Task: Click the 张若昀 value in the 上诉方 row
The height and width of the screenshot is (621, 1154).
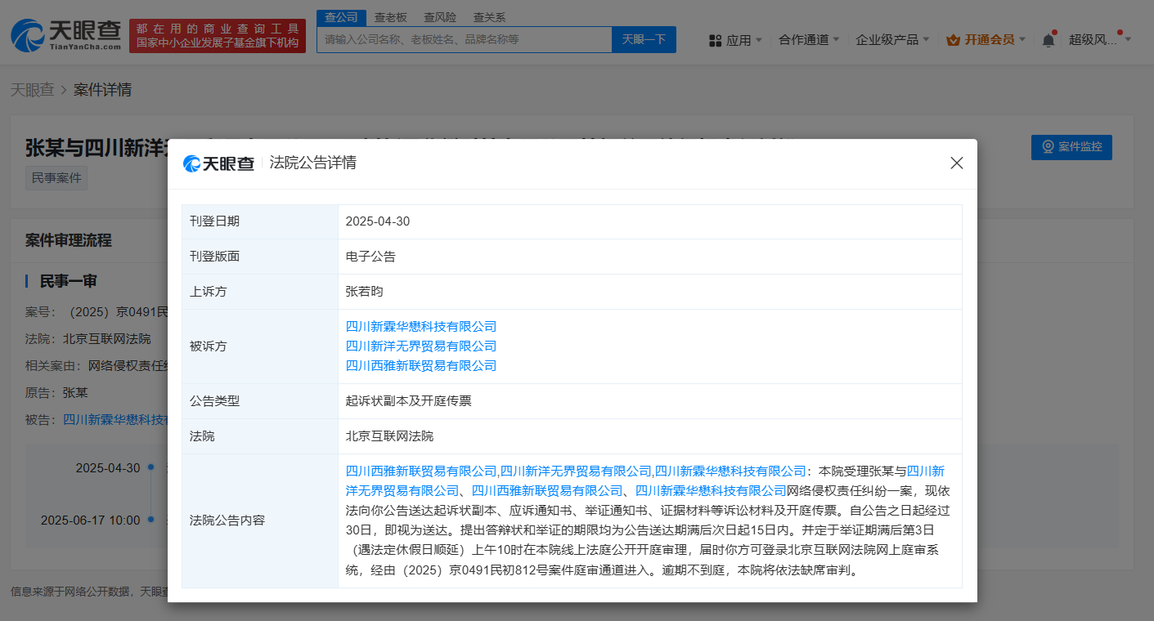Action: 365,291
